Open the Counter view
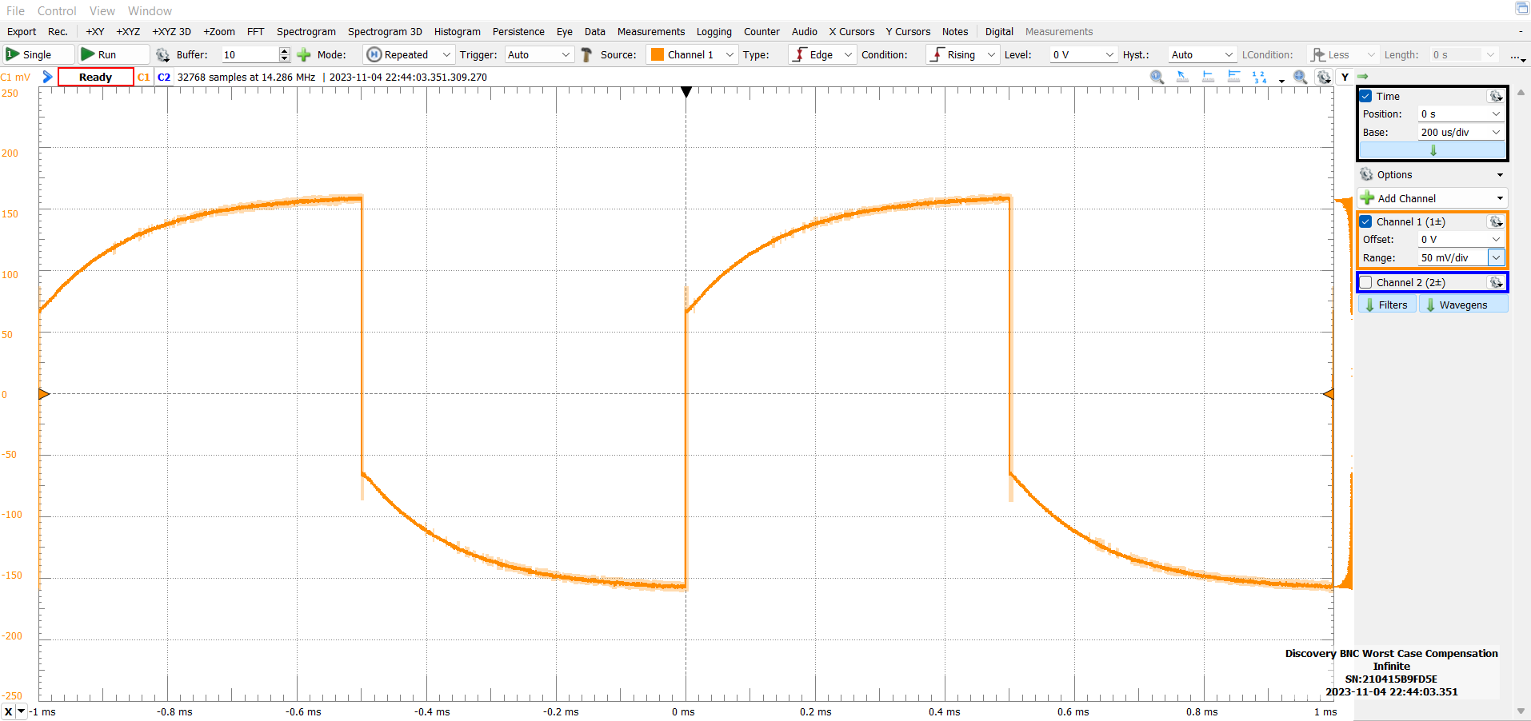1531x721 pixels. pos(762,32)
